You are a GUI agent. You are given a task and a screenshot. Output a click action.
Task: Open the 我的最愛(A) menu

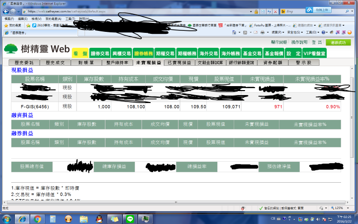pyautogui.click(x=53, y=19)
